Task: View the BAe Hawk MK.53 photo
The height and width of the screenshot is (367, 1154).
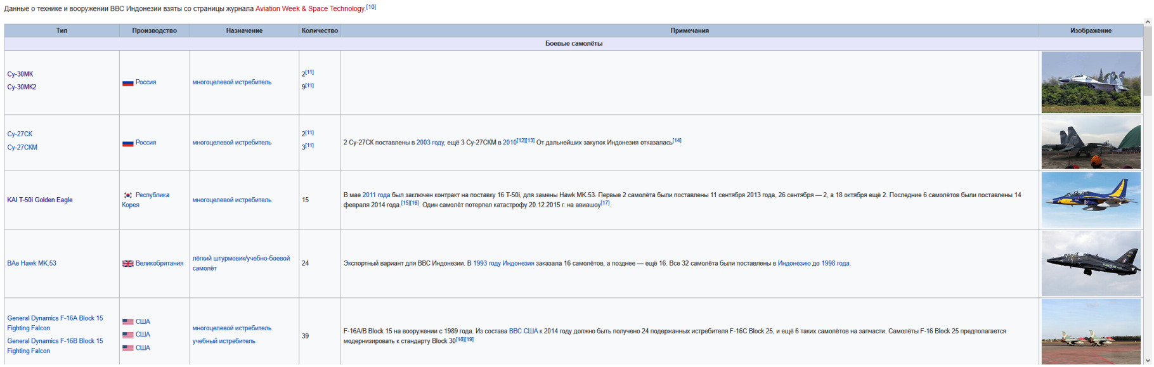Action: (1091, 264)
